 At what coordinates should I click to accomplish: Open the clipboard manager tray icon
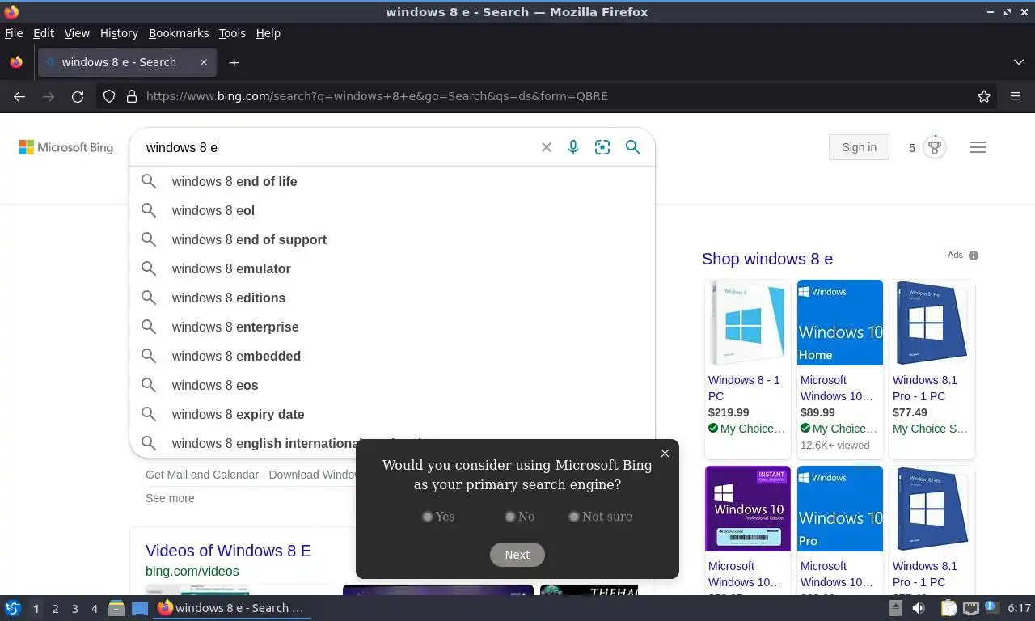(948, 608)
